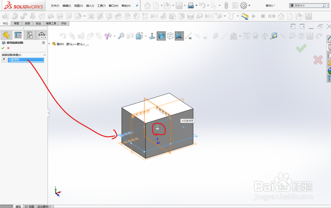Open the Save dropdown arrow
Image resolution: width=331 pixels, height=208 pixels.
coord(185,6)
